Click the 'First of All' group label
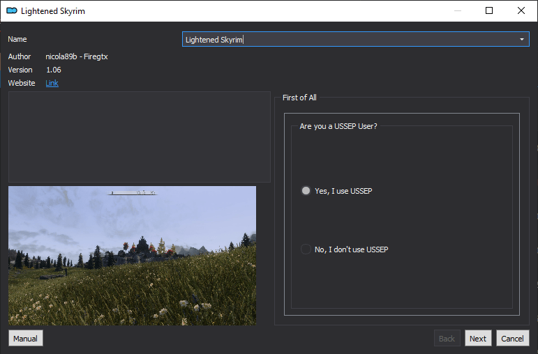This screenshot has width=538, height=354. pyautogui.click(x=299, y=98)
